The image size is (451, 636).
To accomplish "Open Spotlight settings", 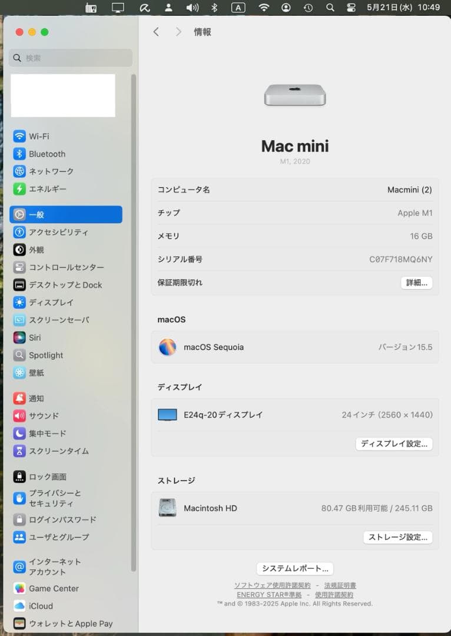I will pyautogui.click(x=66, y=355).
